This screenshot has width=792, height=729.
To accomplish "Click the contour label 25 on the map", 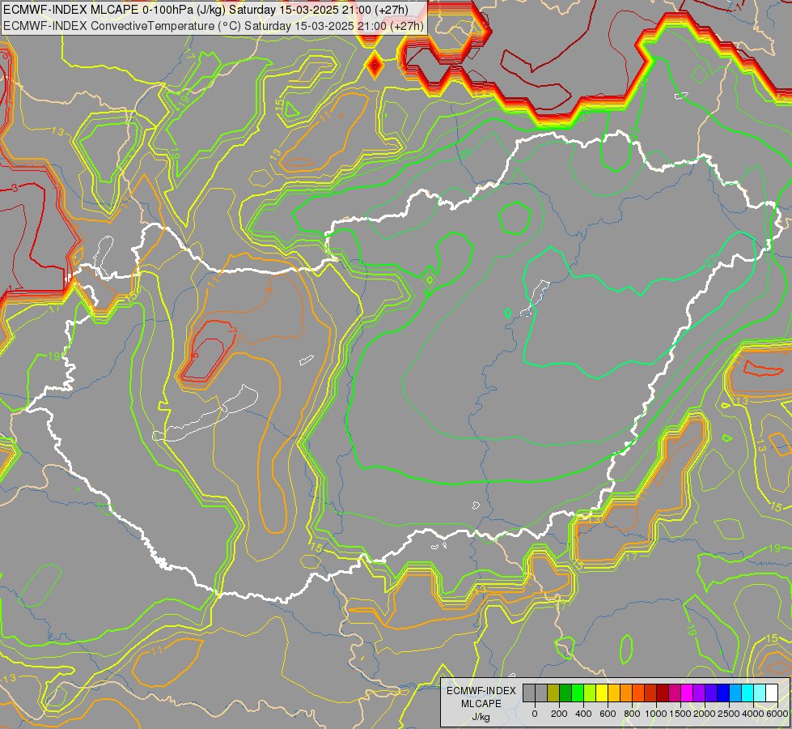I will pyautogui.click(x=465, y=153).
